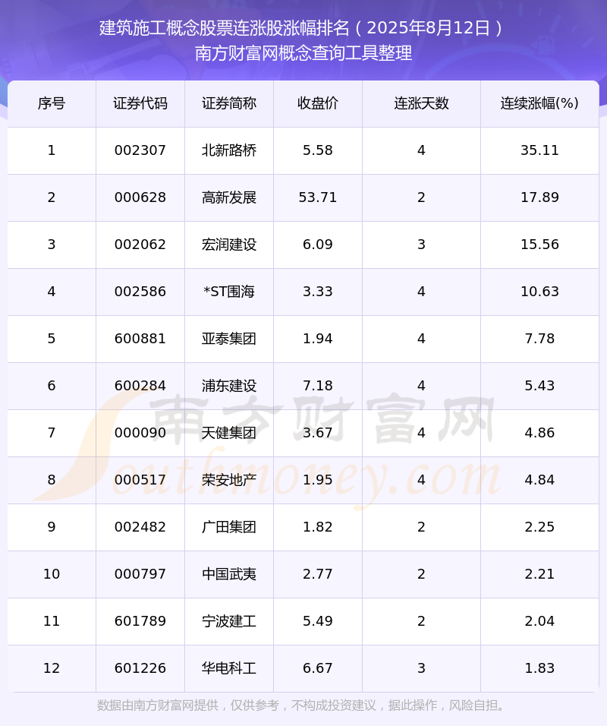The width and height of the screenshot is (607, 726).
Task: Select stock code 000628
Action: (x=140, y=197)
